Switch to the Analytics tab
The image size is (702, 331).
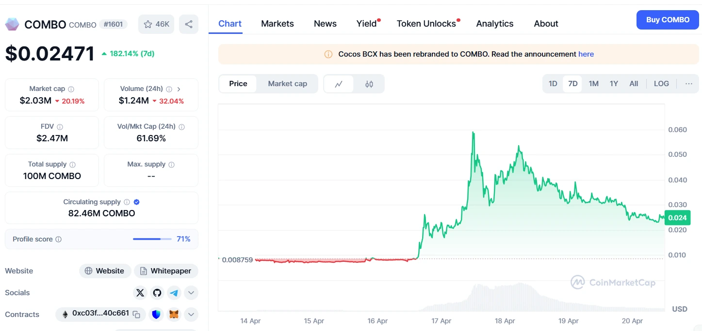tap(495, 24)
